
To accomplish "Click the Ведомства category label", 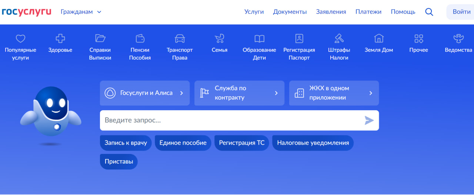I will coord(458,50).
